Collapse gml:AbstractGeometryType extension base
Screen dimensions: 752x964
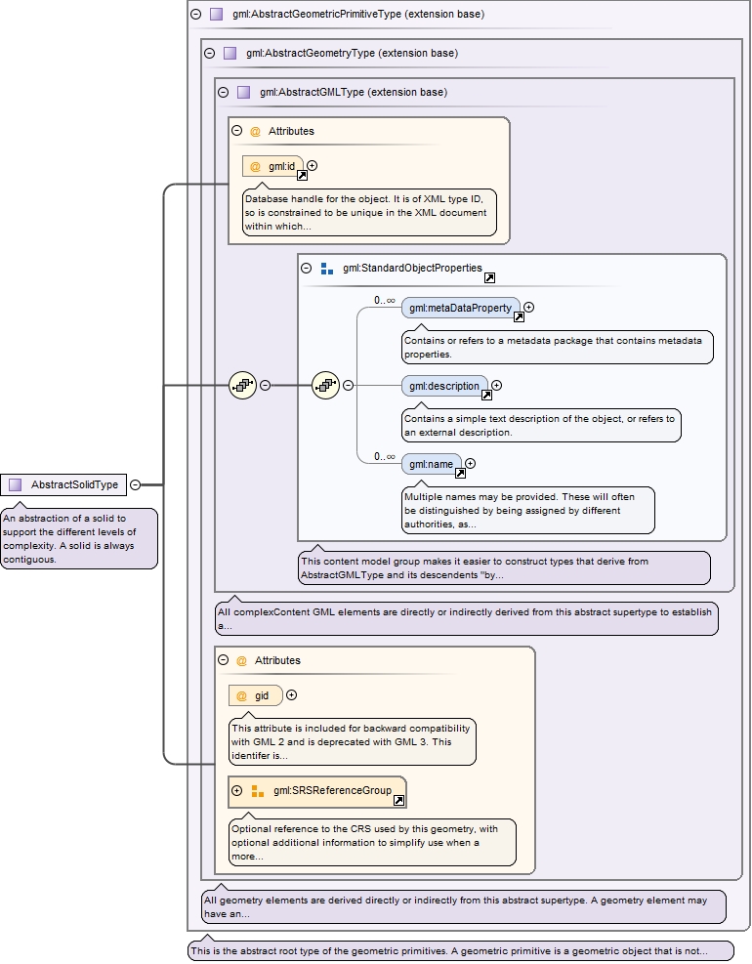click(210, 54)
